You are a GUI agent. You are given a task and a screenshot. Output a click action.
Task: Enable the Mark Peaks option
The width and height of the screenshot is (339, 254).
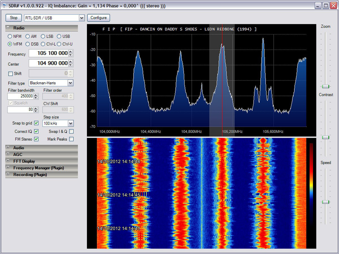71,139
